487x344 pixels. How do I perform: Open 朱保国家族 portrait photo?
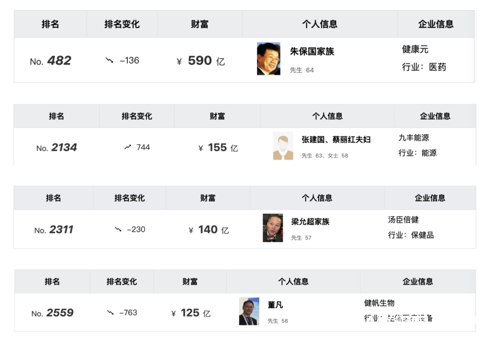click(269, 59)
